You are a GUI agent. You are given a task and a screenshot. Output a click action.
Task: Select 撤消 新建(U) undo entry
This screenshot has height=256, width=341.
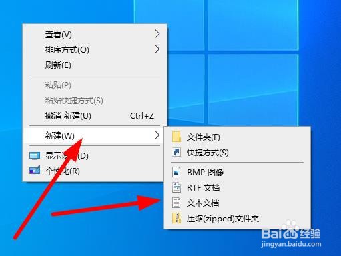[x=95, y=116]
